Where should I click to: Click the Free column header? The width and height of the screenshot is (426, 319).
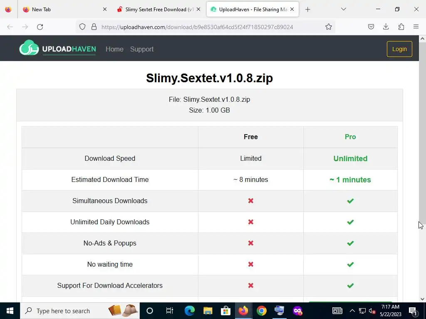251,137
